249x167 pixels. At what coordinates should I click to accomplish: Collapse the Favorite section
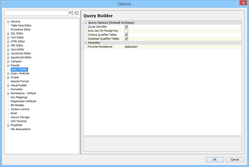coord(86,43)
